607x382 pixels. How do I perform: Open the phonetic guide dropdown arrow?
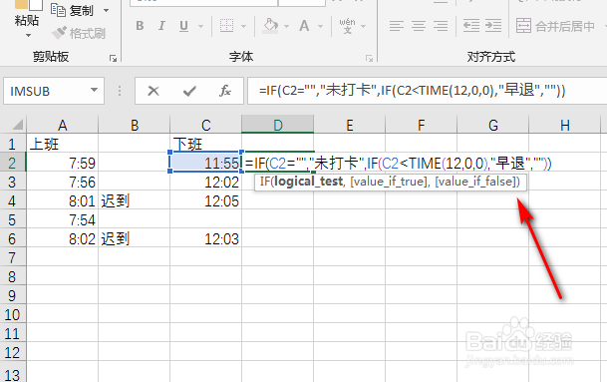pyautogui.click(x=363, y=26)
